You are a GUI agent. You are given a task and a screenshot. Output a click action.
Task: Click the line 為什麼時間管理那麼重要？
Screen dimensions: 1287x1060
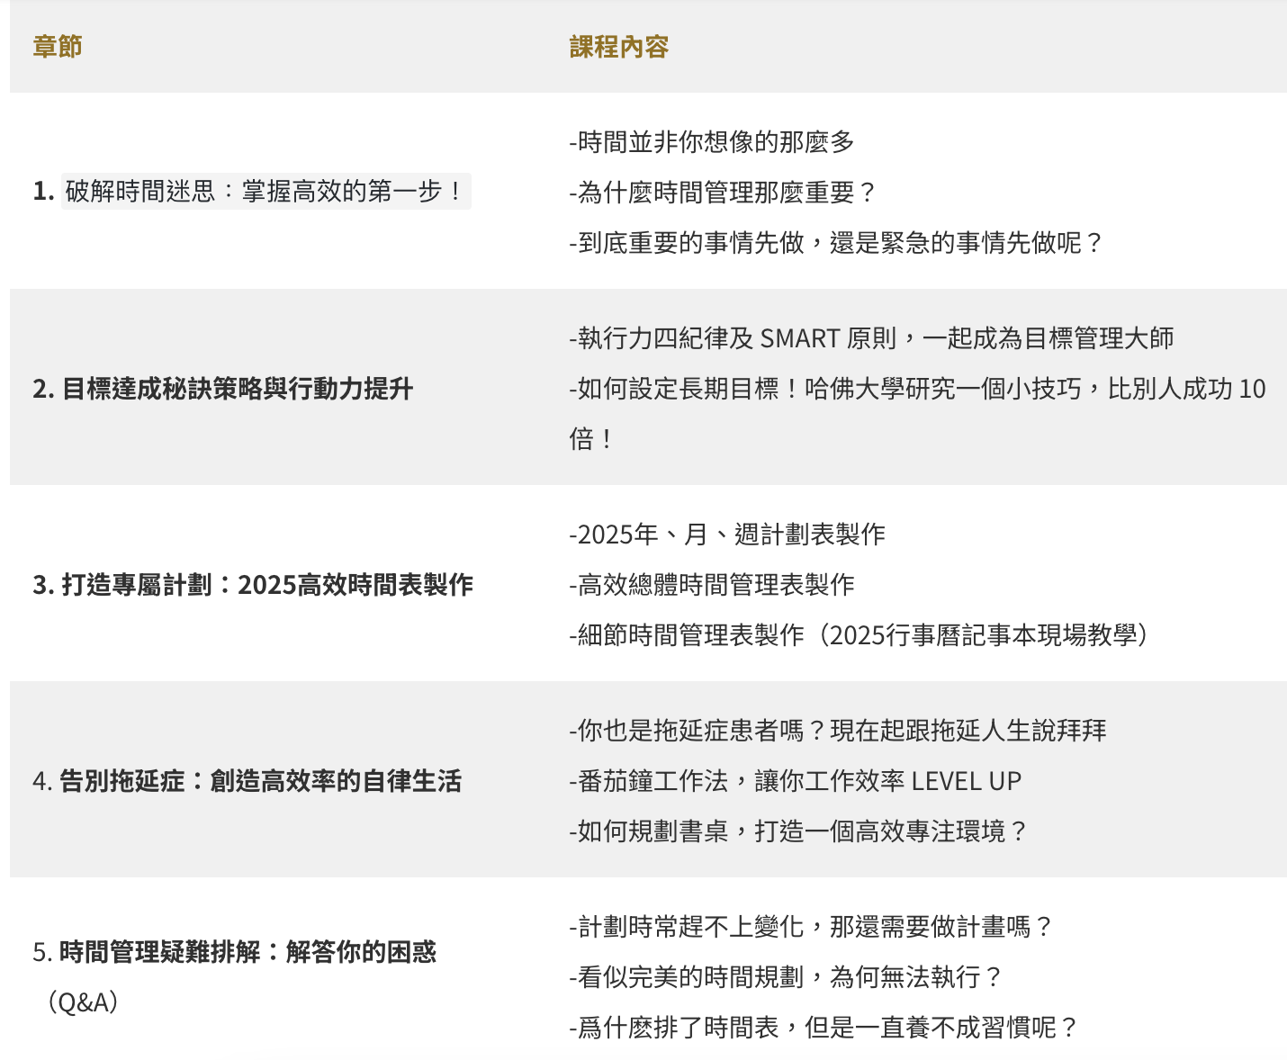[x=723, y=193]
